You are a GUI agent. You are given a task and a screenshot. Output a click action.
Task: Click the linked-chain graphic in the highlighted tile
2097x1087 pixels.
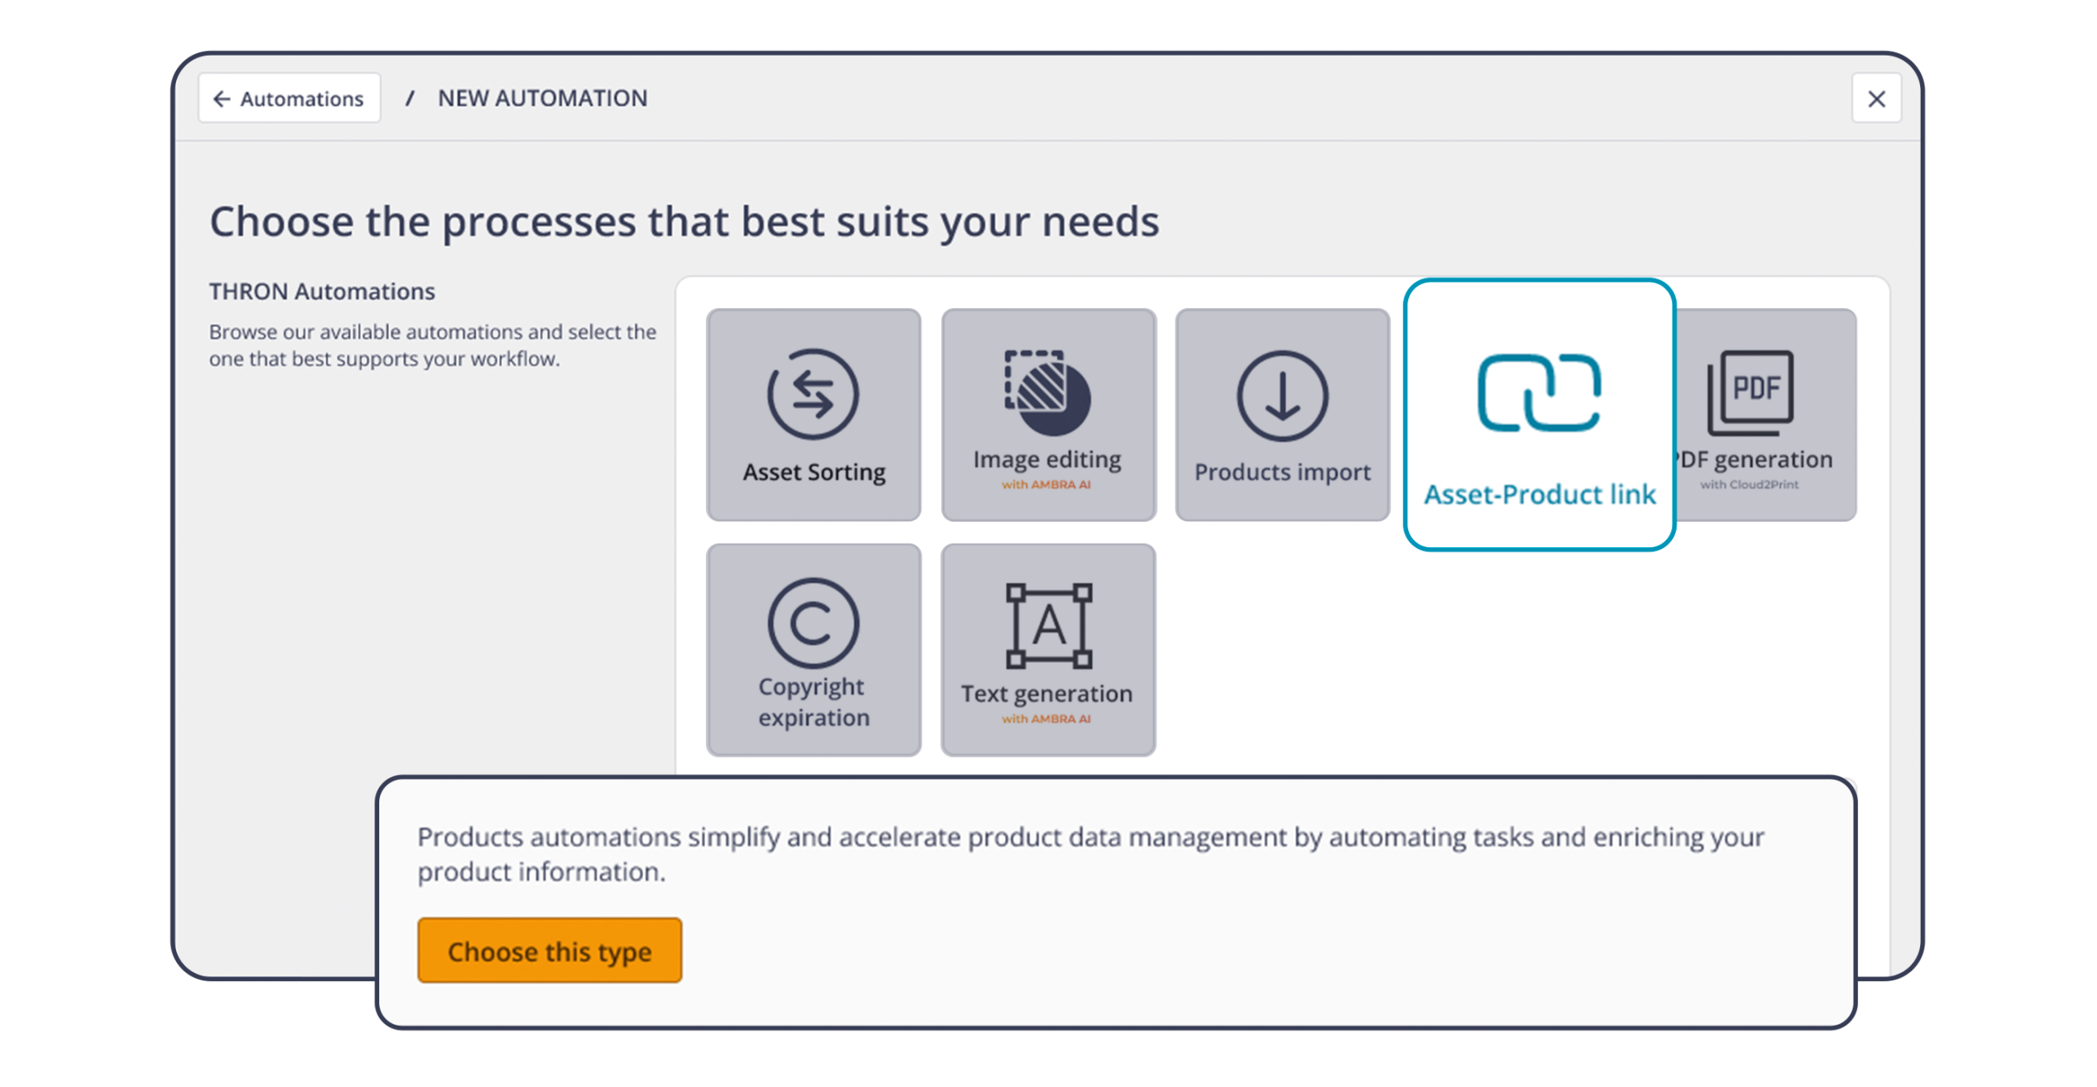tap(1538, 392)
